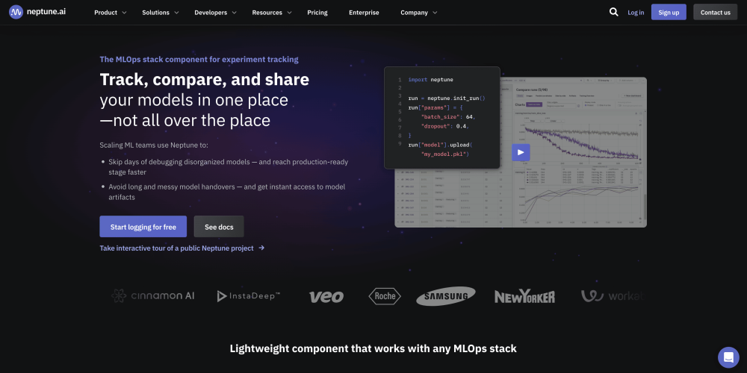Play the product demo video
Viewport: 747px width, 373px height.
point(521,152)
